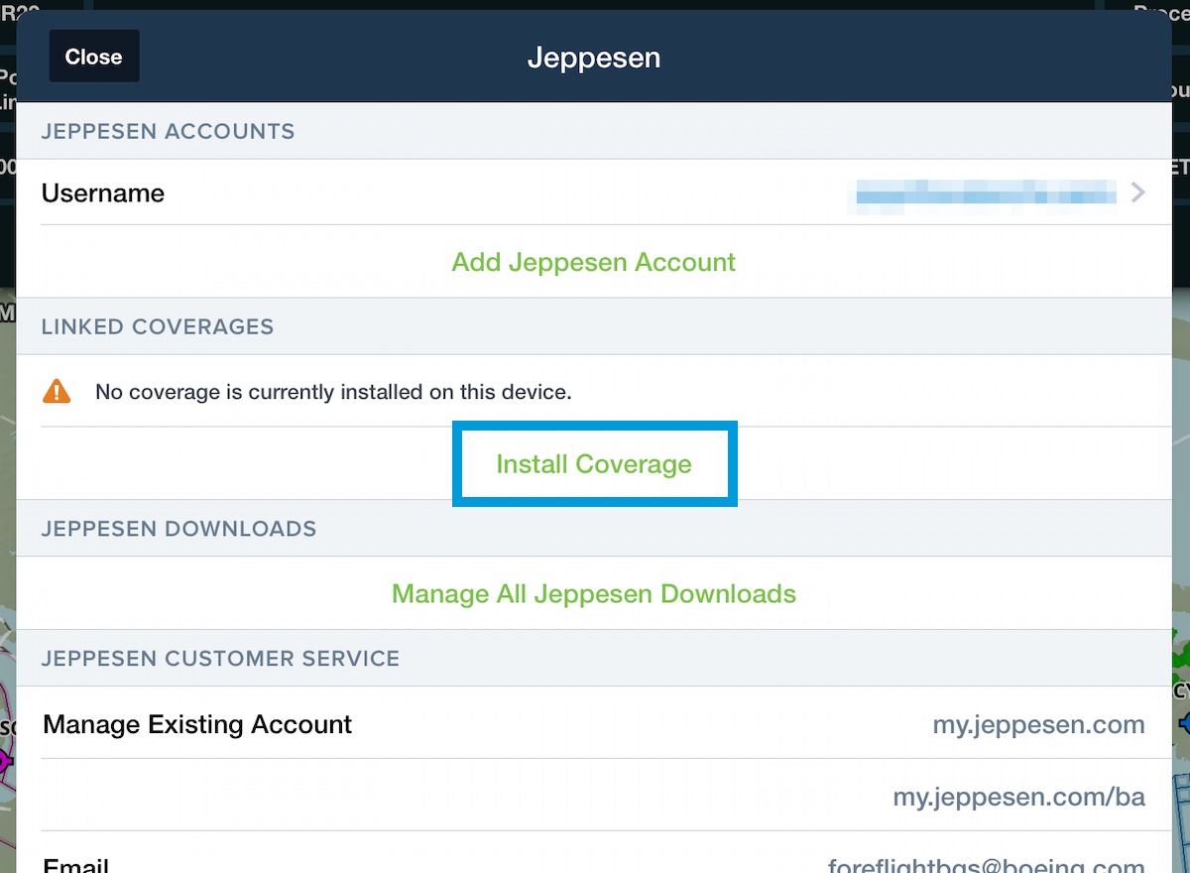Click the orange no-coverage warning icon
The width and height of the screenshot is (1190, 873).
point(57,391)
